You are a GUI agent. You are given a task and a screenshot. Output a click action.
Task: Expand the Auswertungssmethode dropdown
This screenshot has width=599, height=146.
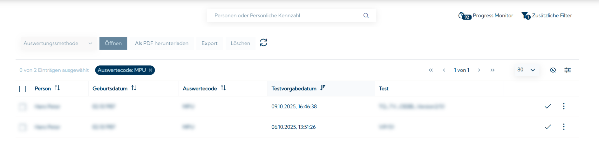tap(58, 43)
